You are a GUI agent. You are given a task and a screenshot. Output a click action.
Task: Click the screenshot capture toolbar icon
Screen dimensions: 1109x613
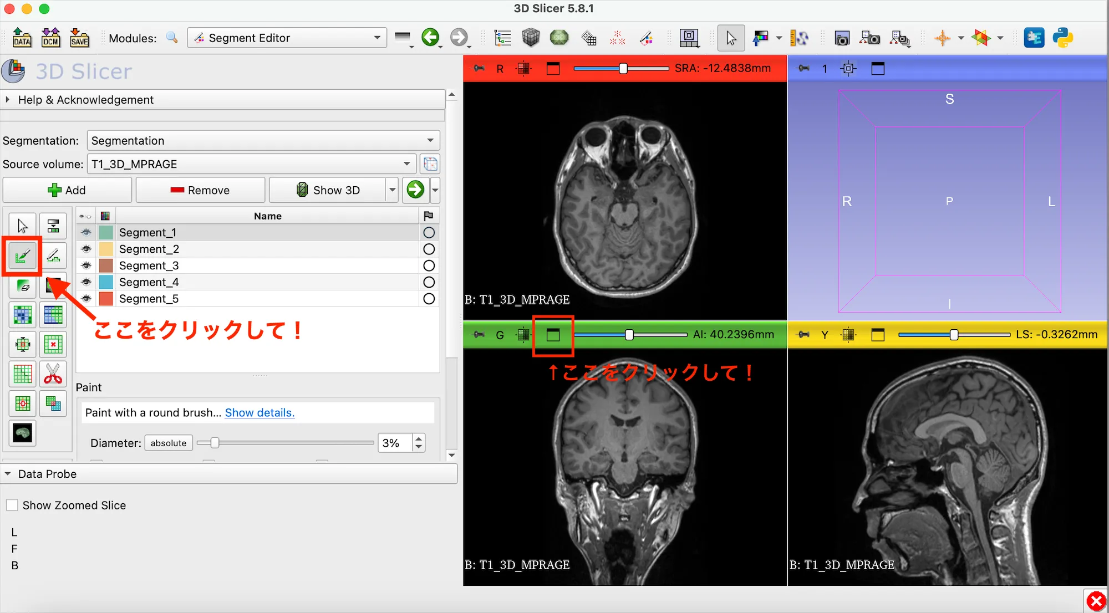(842, 38)
